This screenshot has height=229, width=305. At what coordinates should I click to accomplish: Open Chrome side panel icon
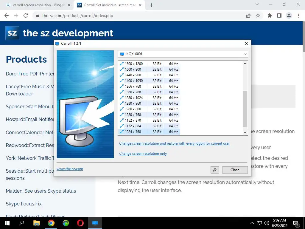point(279,16)
